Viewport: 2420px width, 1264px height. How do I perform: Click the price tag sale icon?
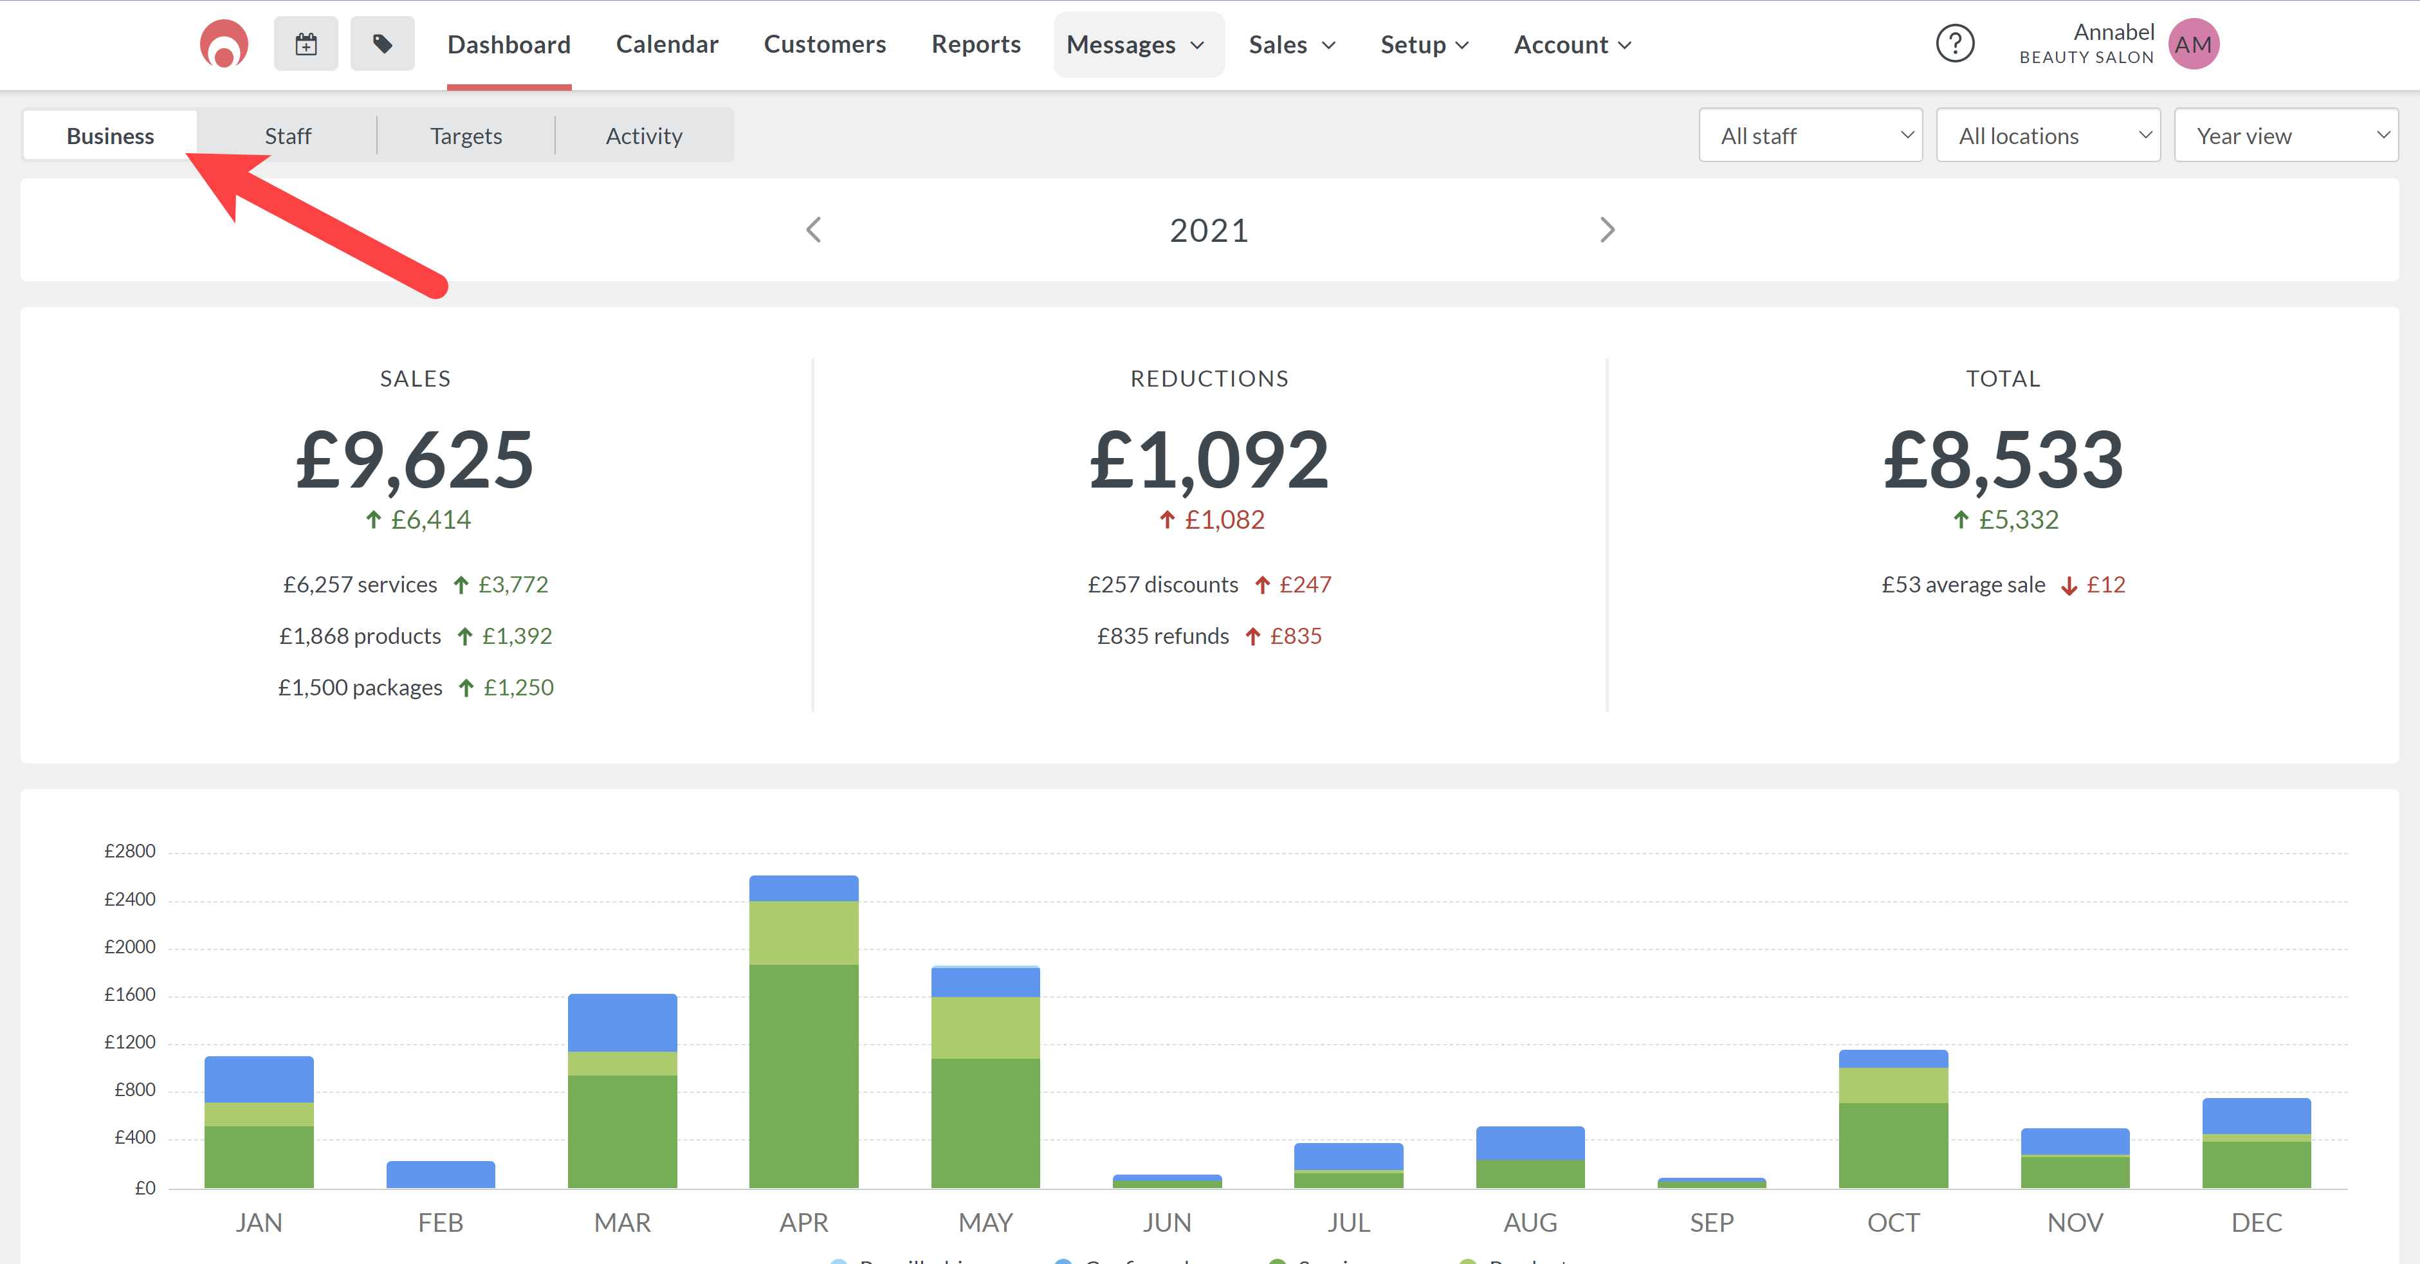tap(382, 44)
